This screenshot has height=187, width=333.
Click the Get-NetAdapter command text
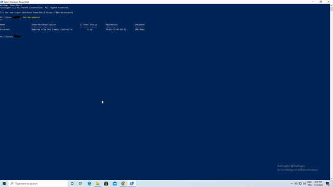pos(31,17)
